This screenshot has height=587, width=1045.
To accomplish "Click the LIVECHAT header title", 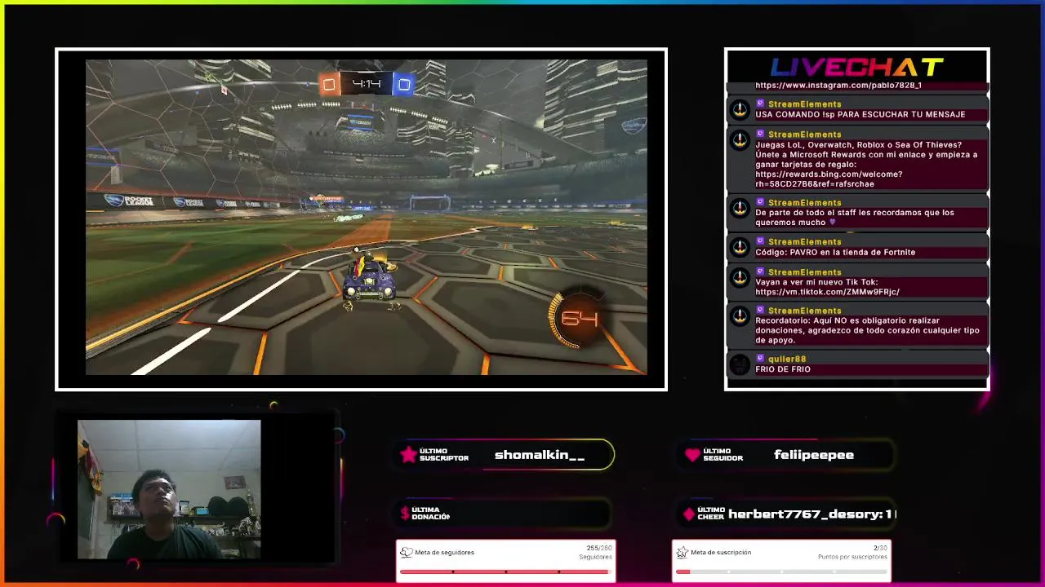I will [857, 67].
